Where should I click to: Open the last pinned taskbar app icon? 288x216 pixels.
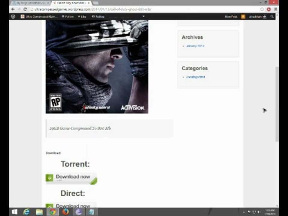coord(91,212)
